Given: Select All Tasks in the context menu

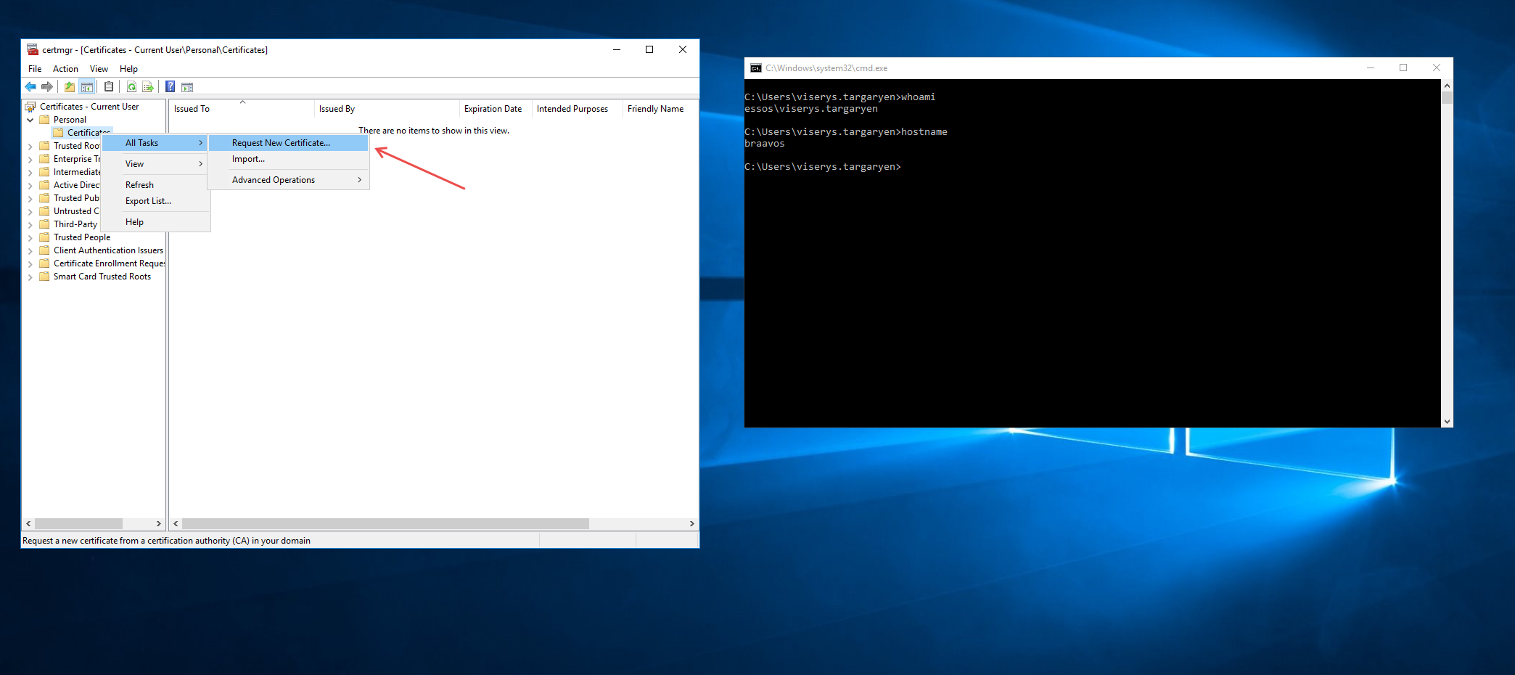Looking at the screenshot, I should click(x=156, y=143).
